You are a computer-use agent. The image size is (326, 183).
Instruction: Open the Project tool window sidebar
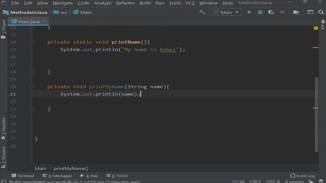tap(4, 29)
